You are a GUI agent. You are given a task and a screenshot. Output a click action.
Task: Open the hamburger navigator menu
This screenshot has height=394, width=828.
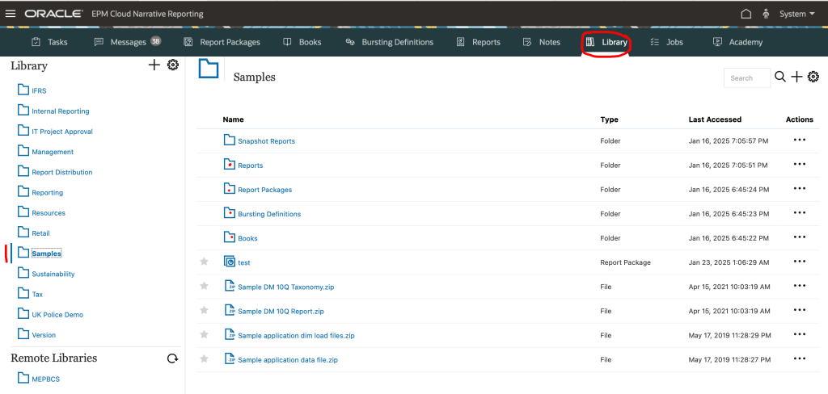(x=11, y=14)
